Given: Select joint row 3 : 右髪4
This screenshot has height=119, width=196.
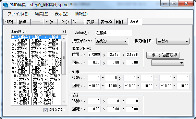Looking at the screenshot, I should pyautogui.click(x=36, y=49).
